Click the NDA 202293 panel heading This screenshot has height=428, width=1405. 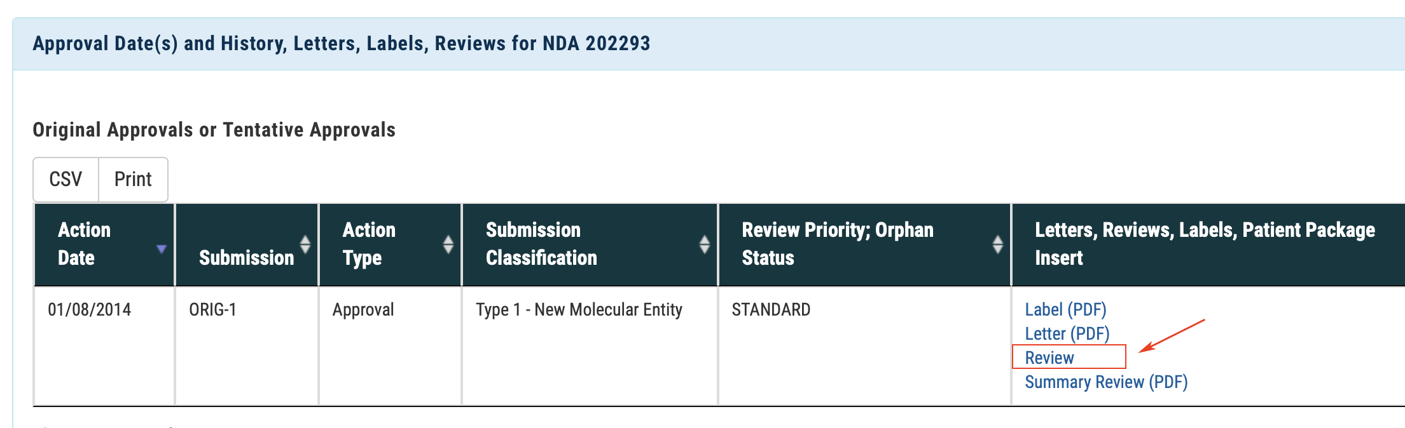pyautogui.click(x=341, y=44)
